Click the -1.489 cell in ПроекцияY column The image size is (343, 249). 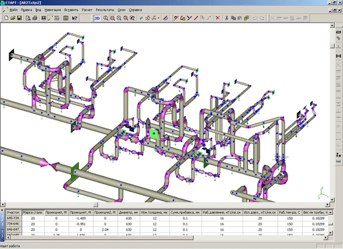click(x=81, y=218)
